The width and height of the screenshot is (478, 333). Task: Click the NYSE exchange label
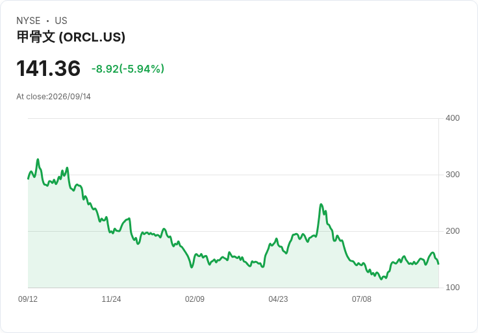click(28, 21)
